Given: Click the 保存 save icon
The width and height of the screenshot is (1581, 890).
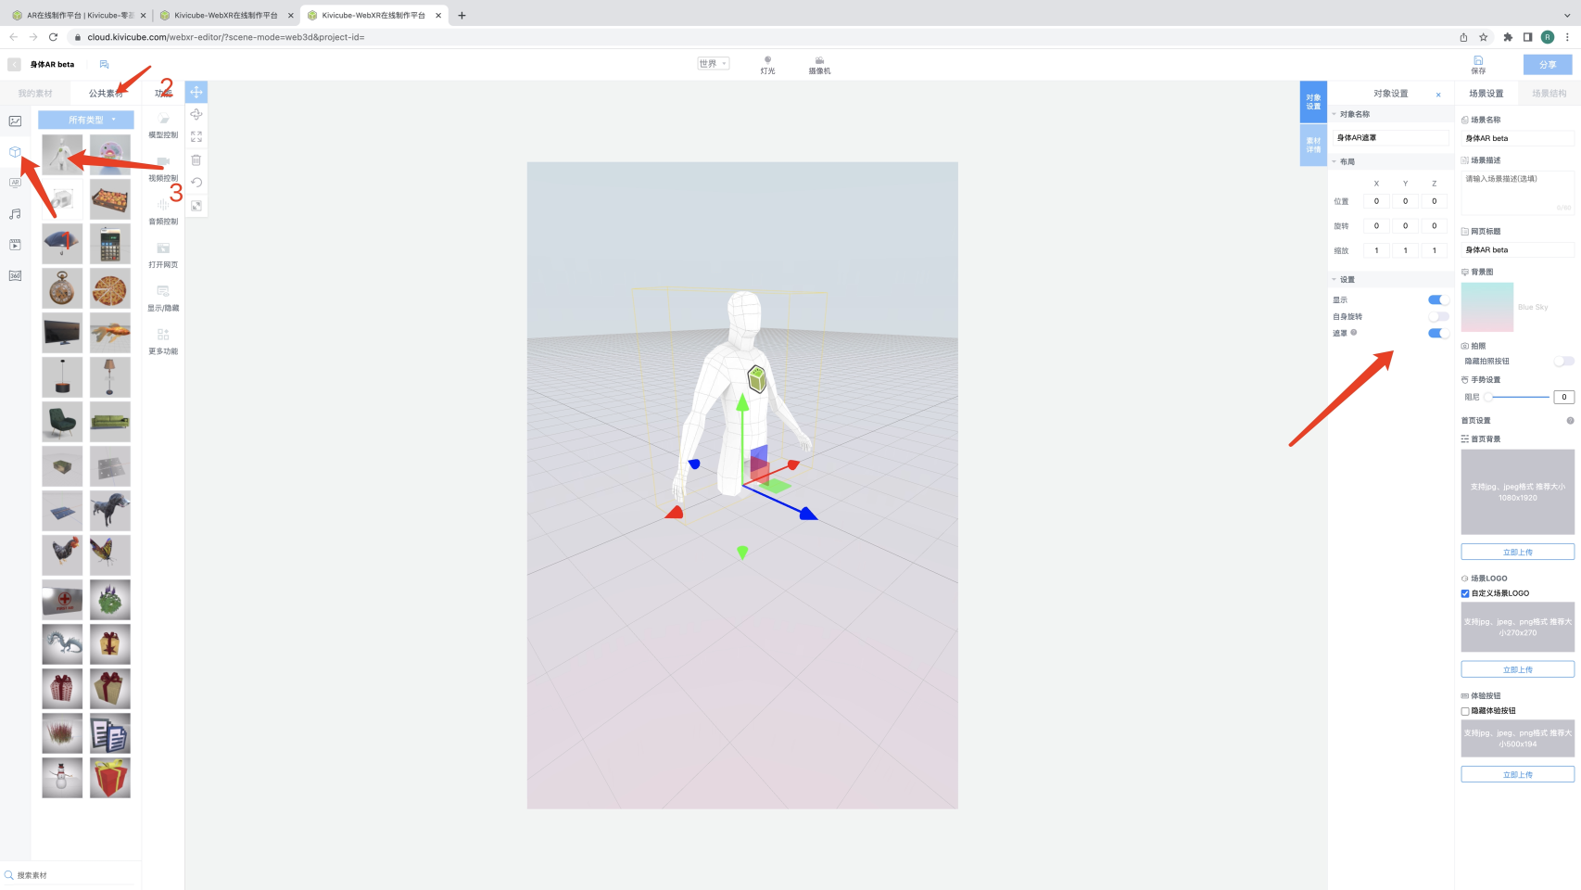Looking at the screenshot, I should [1478, 64].
